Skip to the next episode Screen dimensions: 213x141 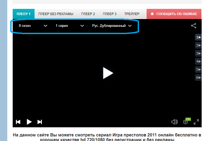point(40,122)
